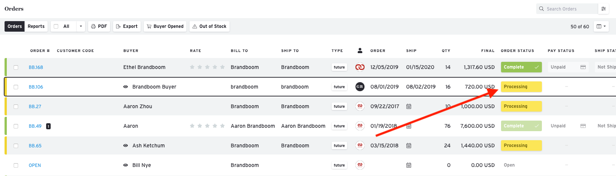Viewport: 616px width, 176px height.
Task: Open order BB.106 link
Action: coord(36,87)
